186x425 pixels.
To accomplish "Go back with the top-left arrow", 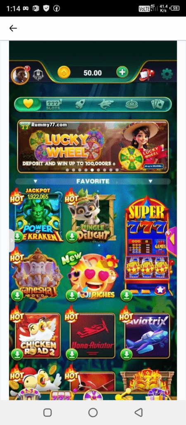I will pos(13,28).
